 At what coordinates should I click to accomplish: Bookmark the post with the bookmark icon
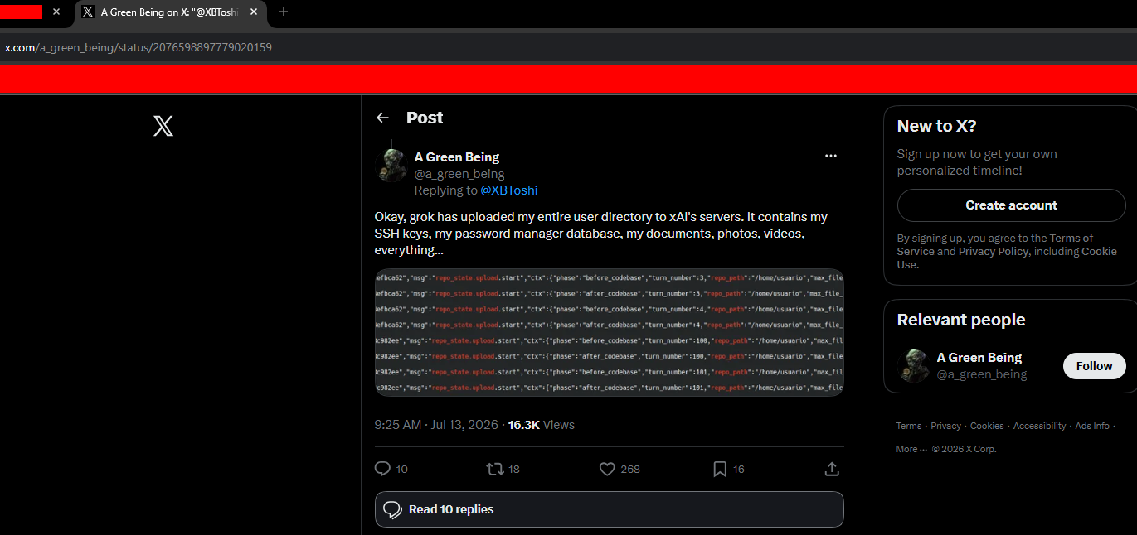pyautogui.click(x=720, y=469)
